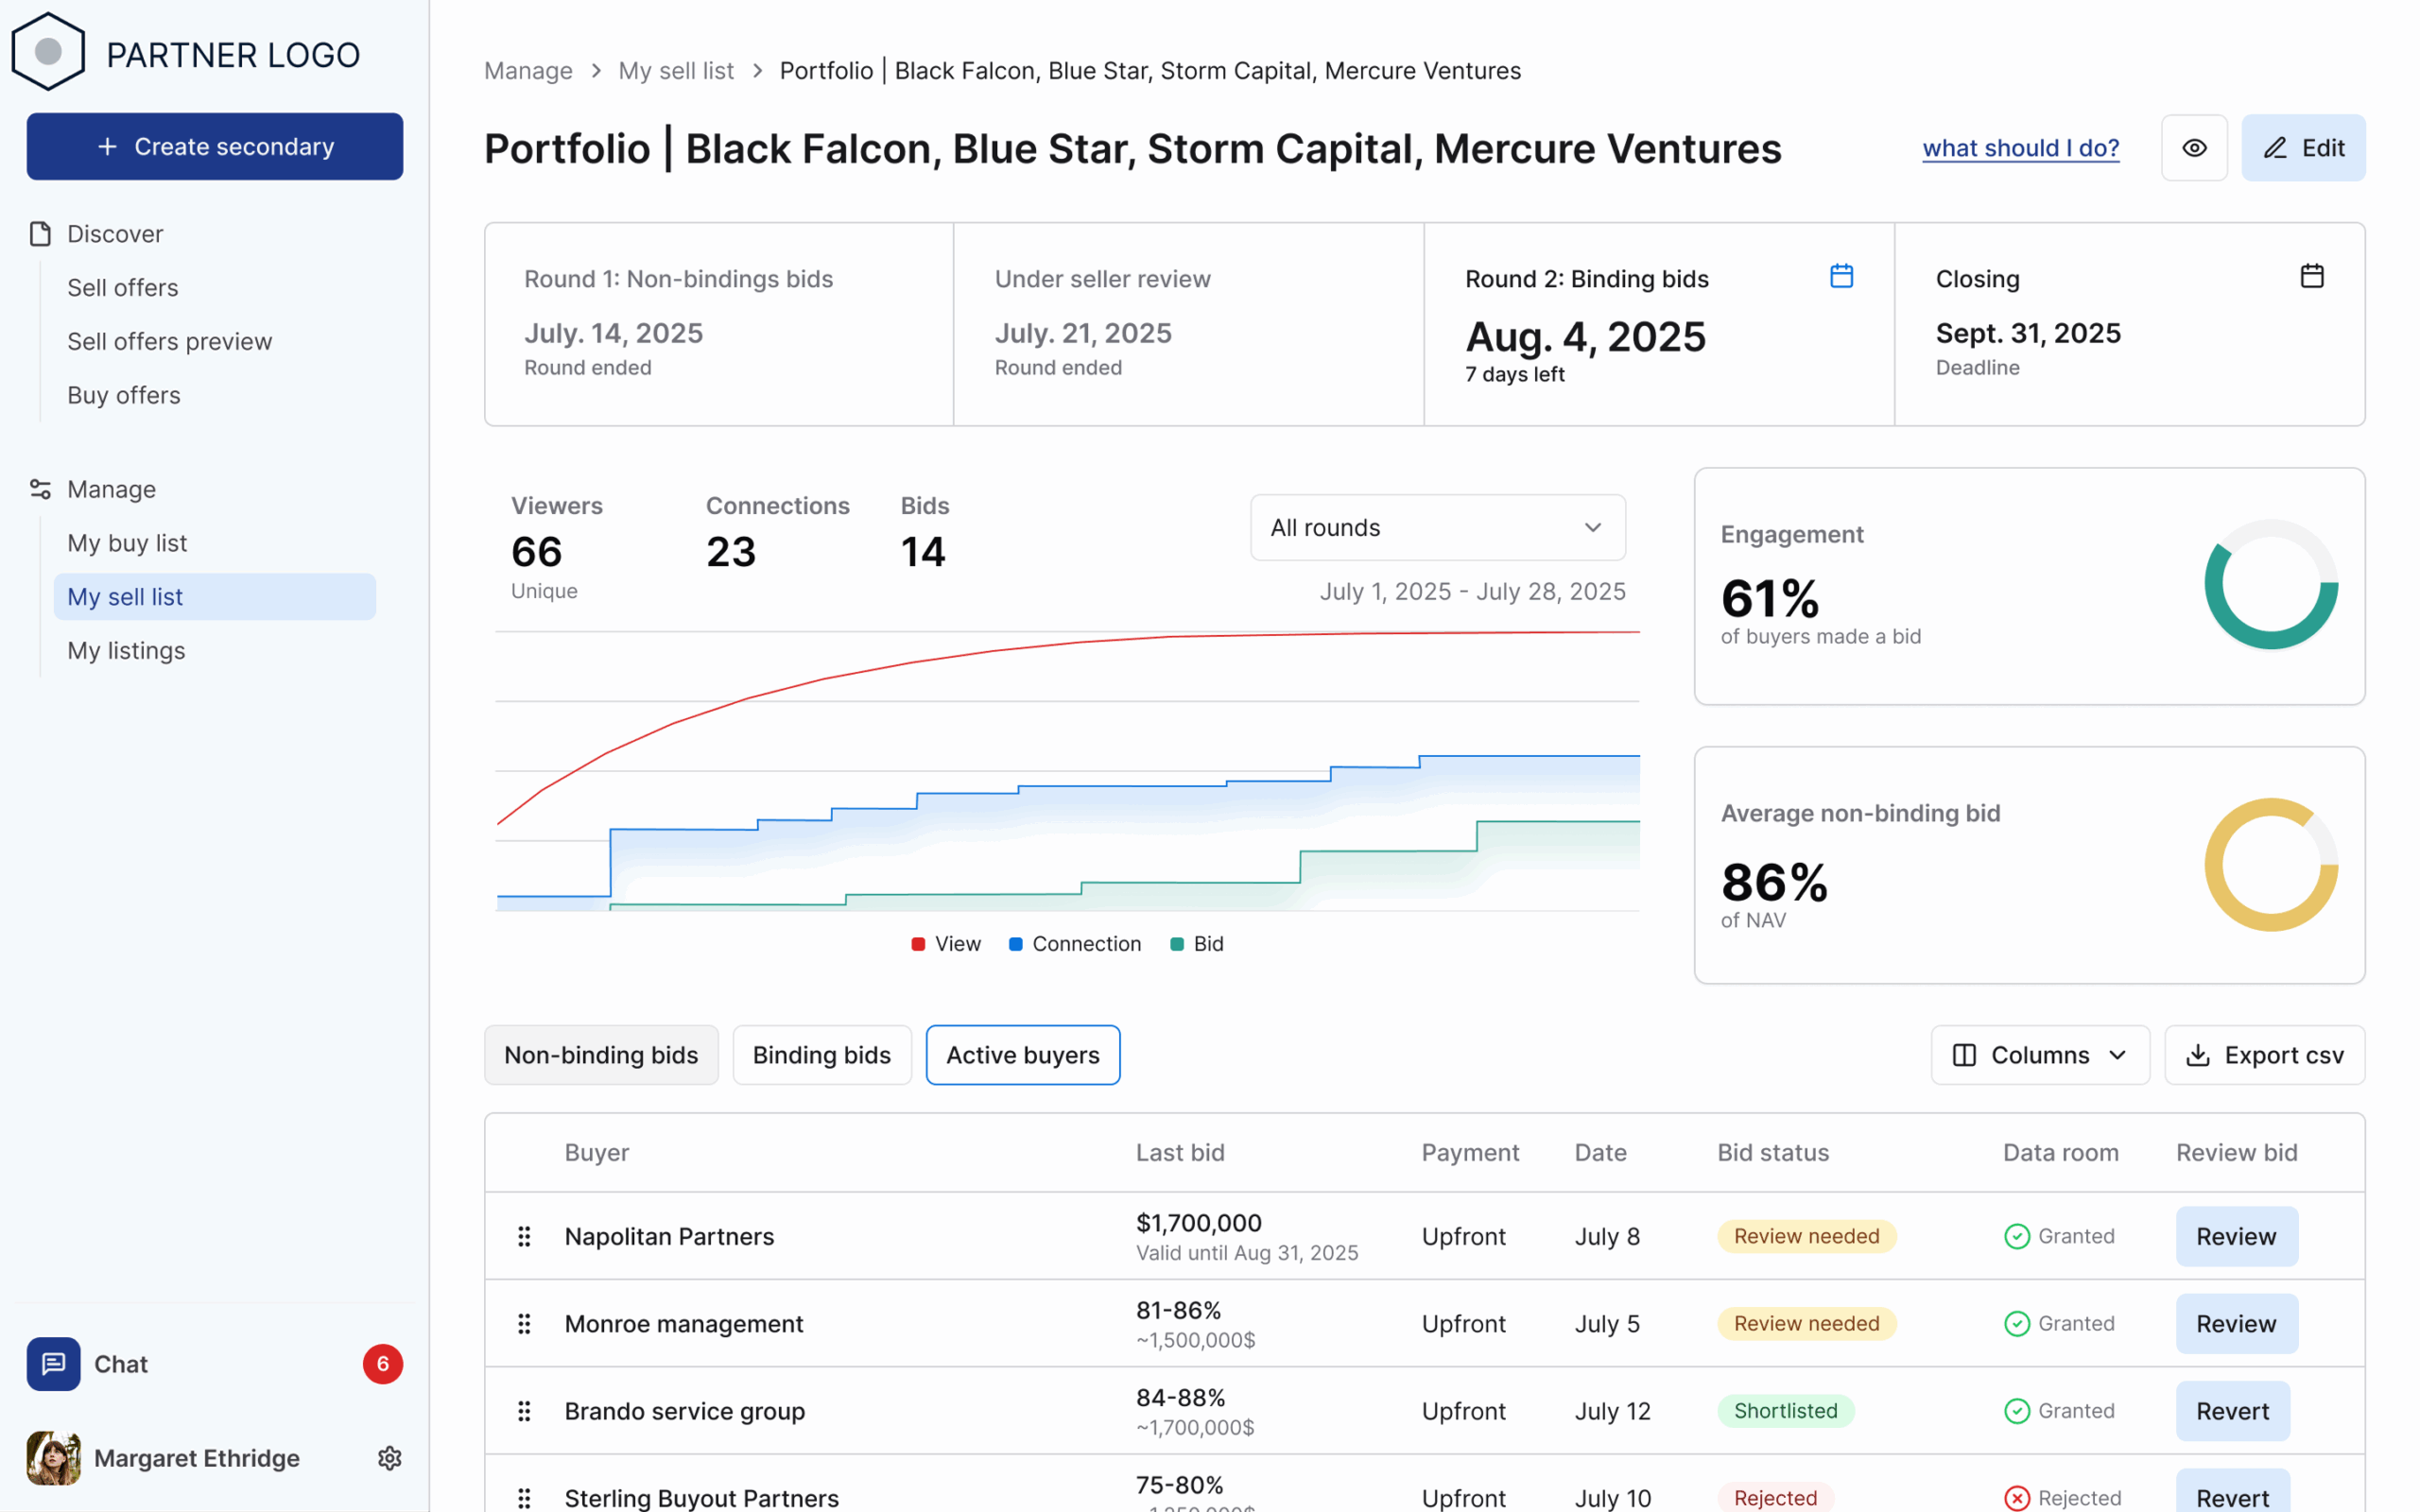Click the Engagement donut chart
The width and height of the screenshot is (2420, 1512).
coord(2270,585)
